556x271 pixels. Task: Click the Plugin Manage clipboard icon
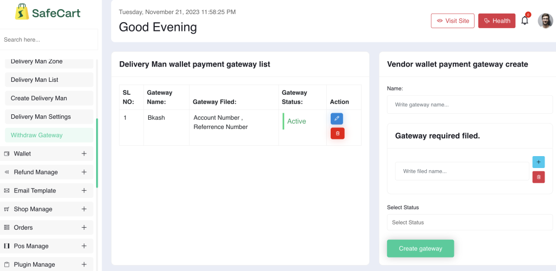pos(7,264)
